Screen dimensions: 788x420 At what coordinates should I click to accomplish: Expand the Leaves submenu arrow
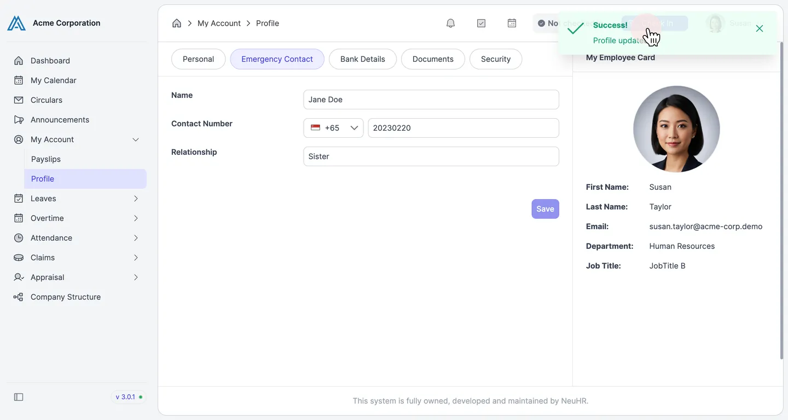[x=136, y=199]
